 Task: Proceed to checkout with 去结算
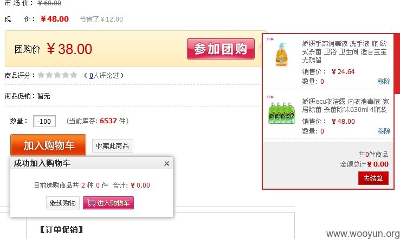click(x=373, y=178)
